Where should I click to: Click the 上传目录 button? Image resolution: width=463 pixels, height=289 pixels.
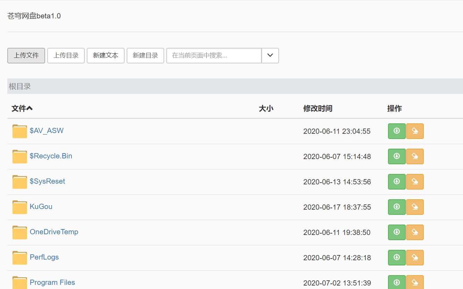pos(66,55)
